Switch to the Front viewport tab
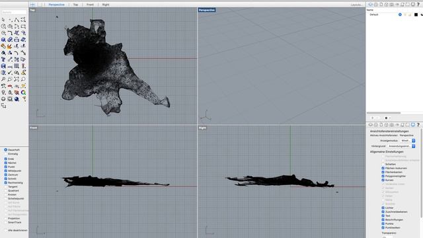Image resolution: width=423 pixels, height=238 pixels. pos(90,5)
